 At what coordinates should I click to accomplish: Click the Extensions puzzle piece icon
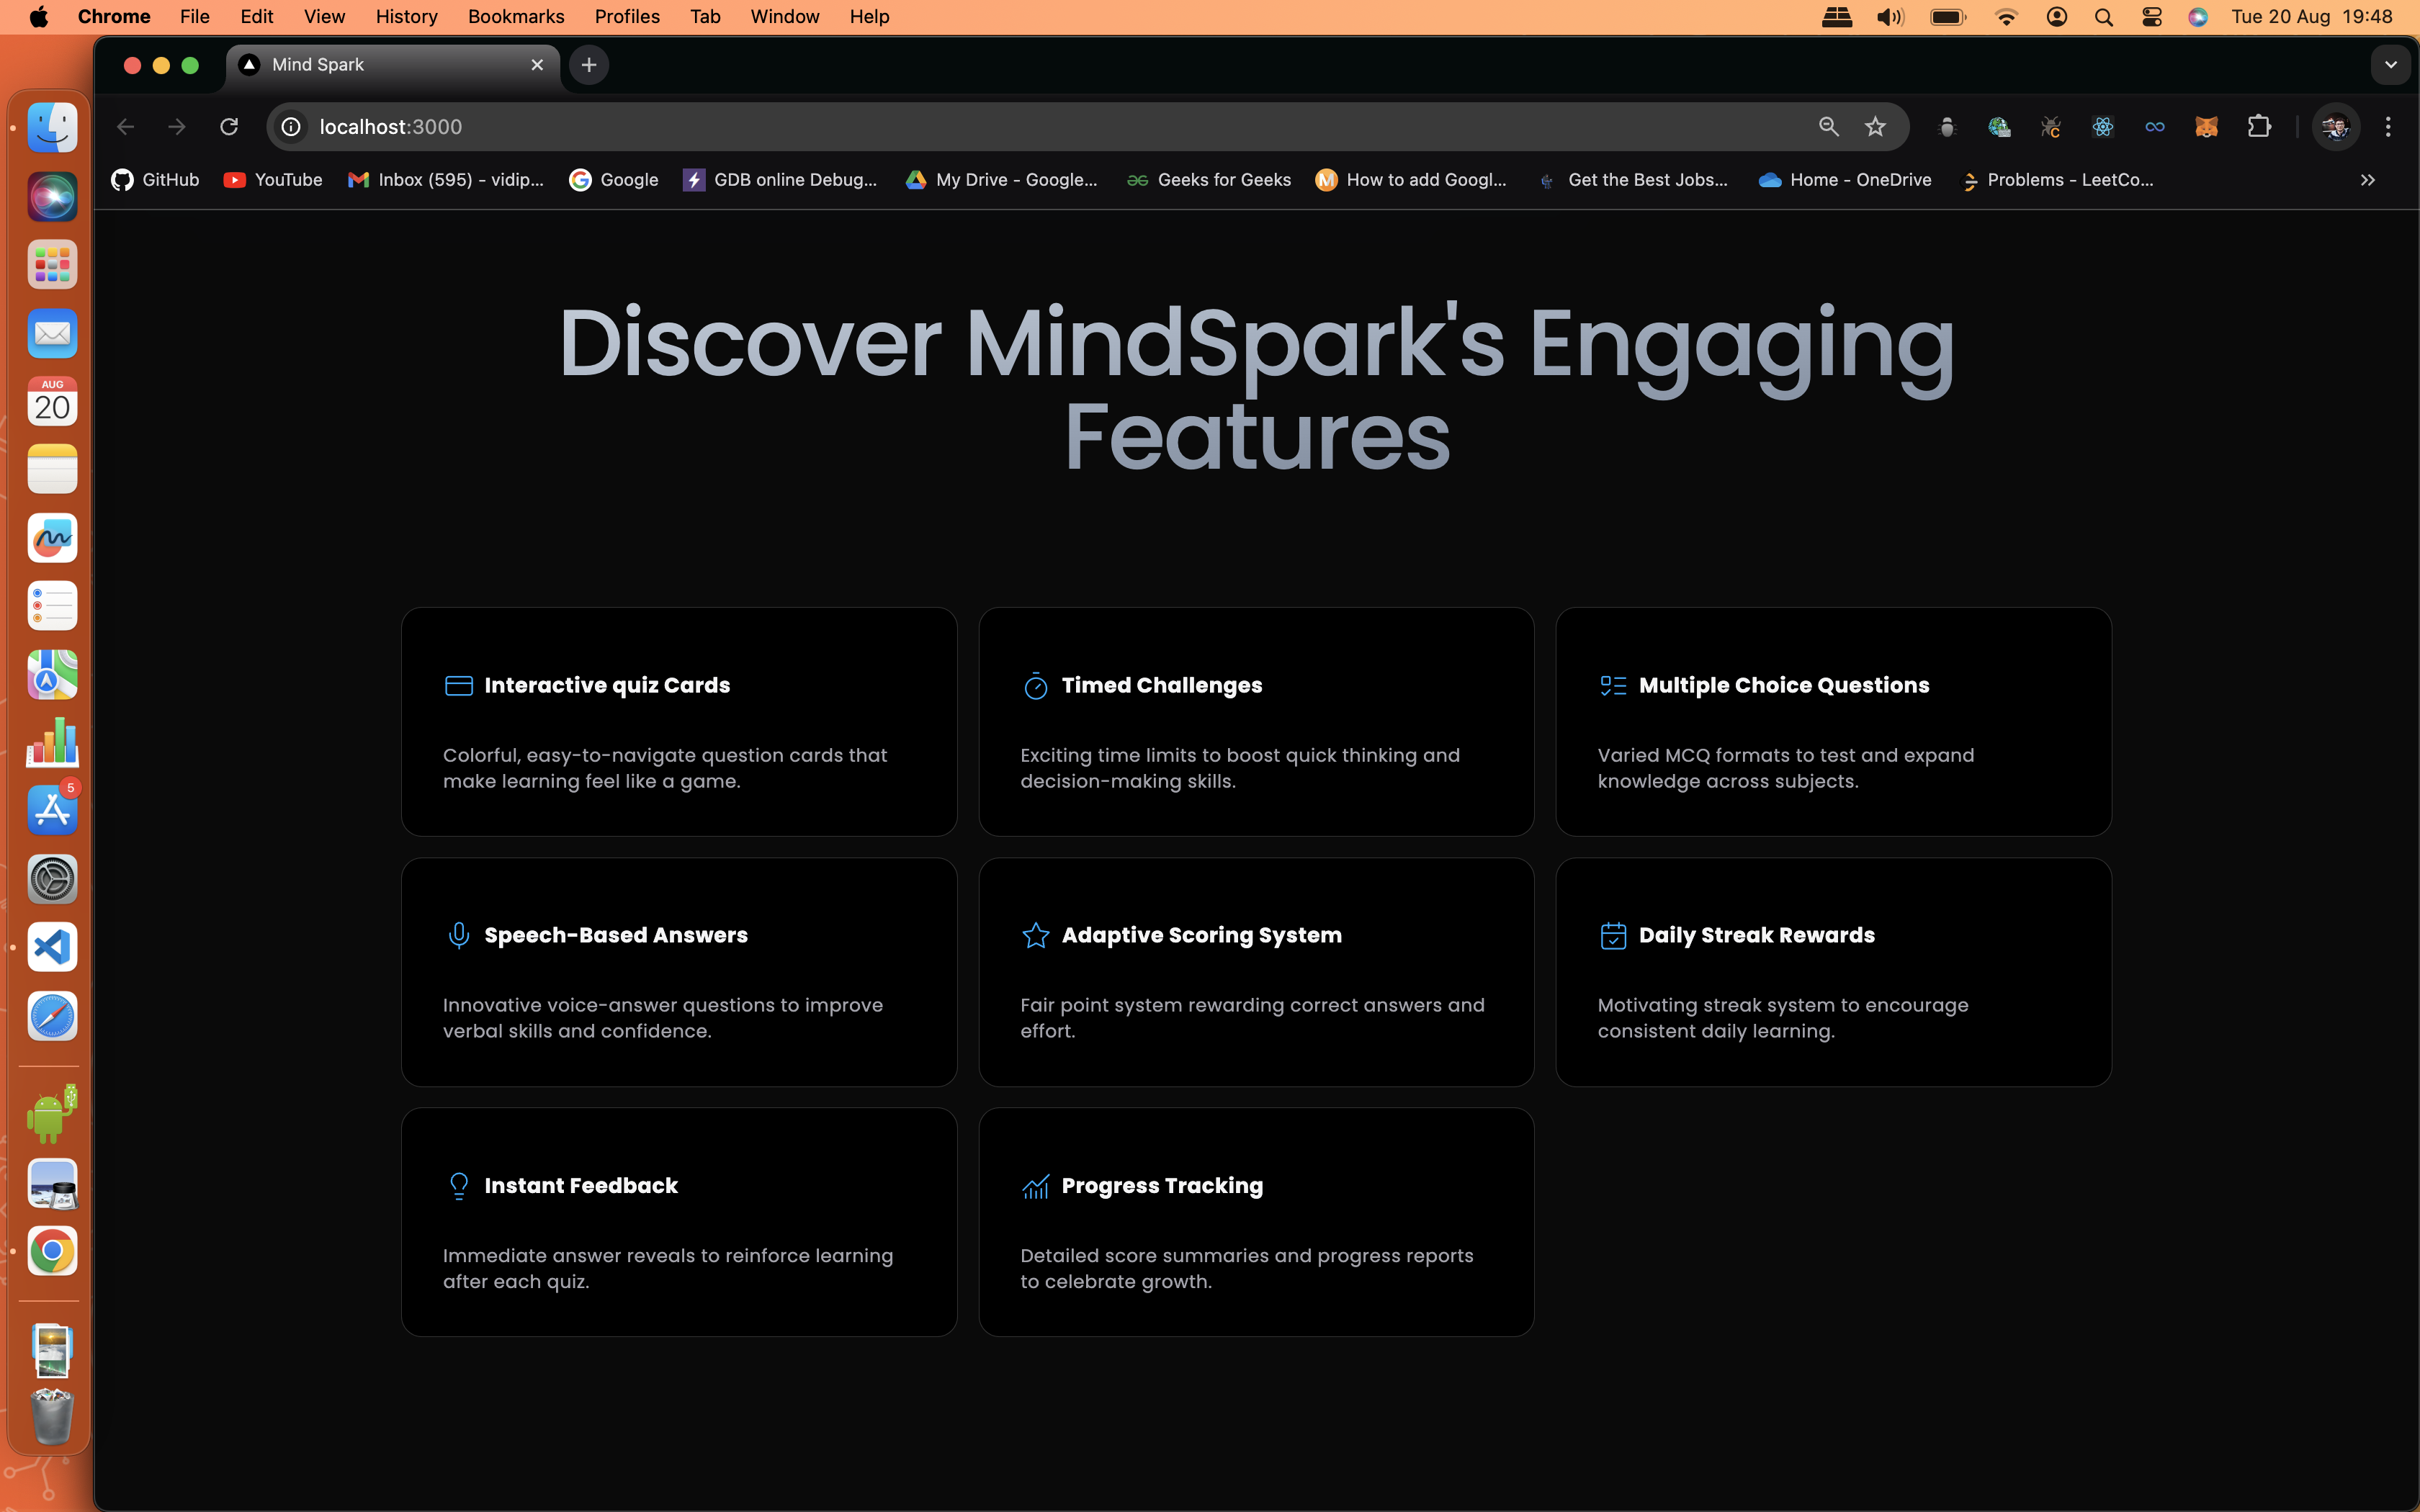(2258, 127)
